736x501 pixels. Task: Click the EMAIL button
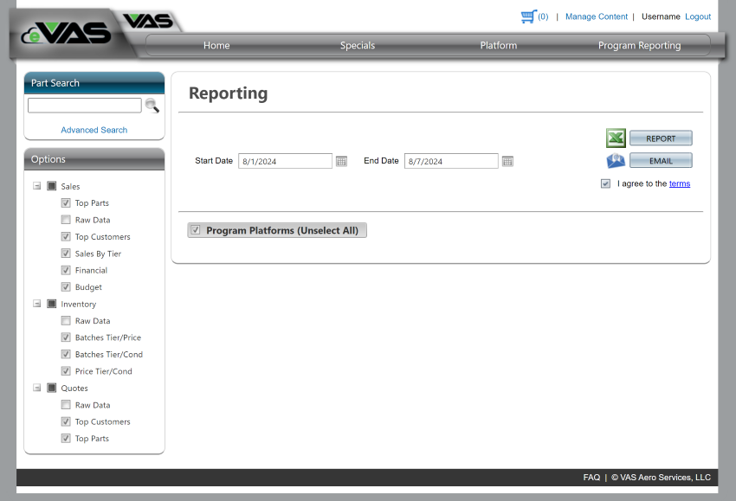[x=661, y=160]
